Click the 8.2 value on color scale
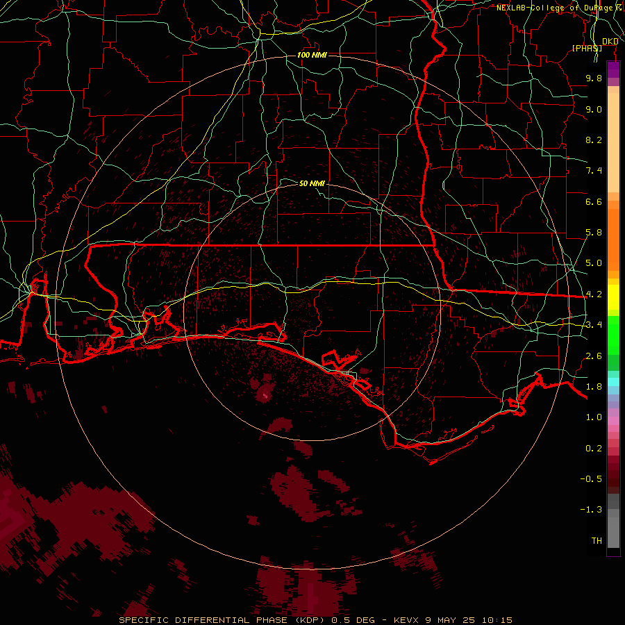Viewport: 625px width, 625px height. [594, 140]
